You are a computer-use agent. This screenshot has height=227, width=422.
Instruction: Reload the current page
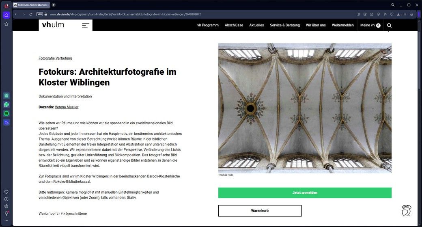click(x=31, y=14)
